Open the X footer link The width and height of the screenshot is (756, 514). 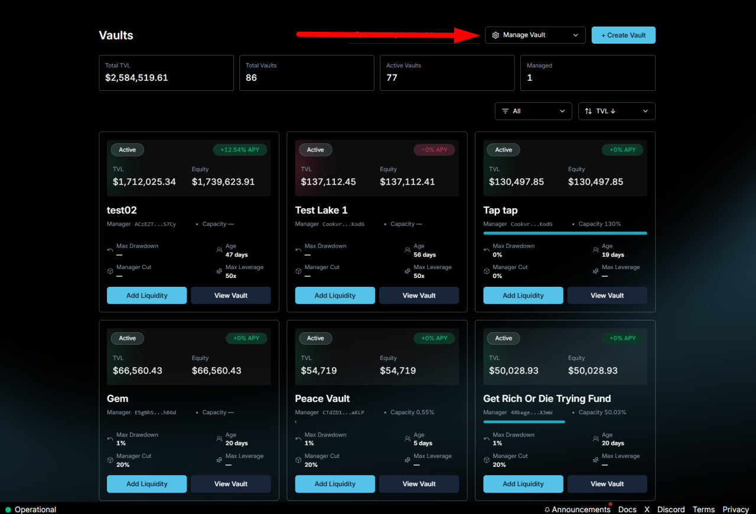coord(647,509)
